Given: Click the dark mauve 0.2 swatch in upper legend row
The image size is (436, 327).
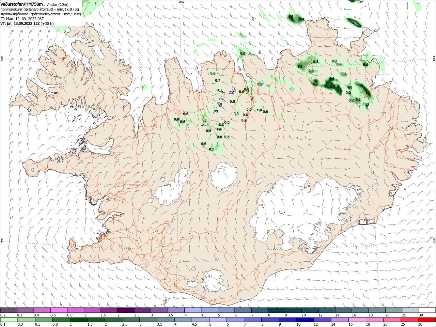Looking at the screenshot, I should 9,310.
